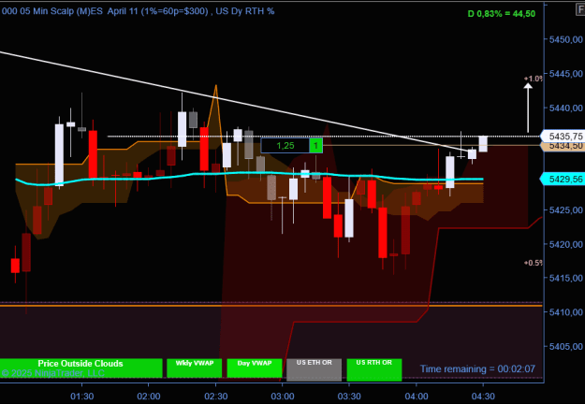The image size is (585, 404).
Task: Select the cyan VWAP line
Action: (249, 173)
